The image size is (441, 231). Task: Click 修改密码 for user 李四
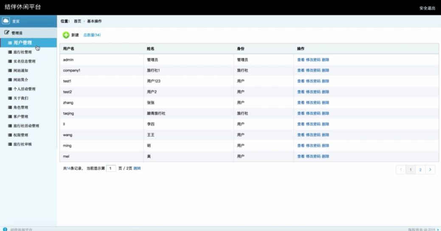(313, 124)
